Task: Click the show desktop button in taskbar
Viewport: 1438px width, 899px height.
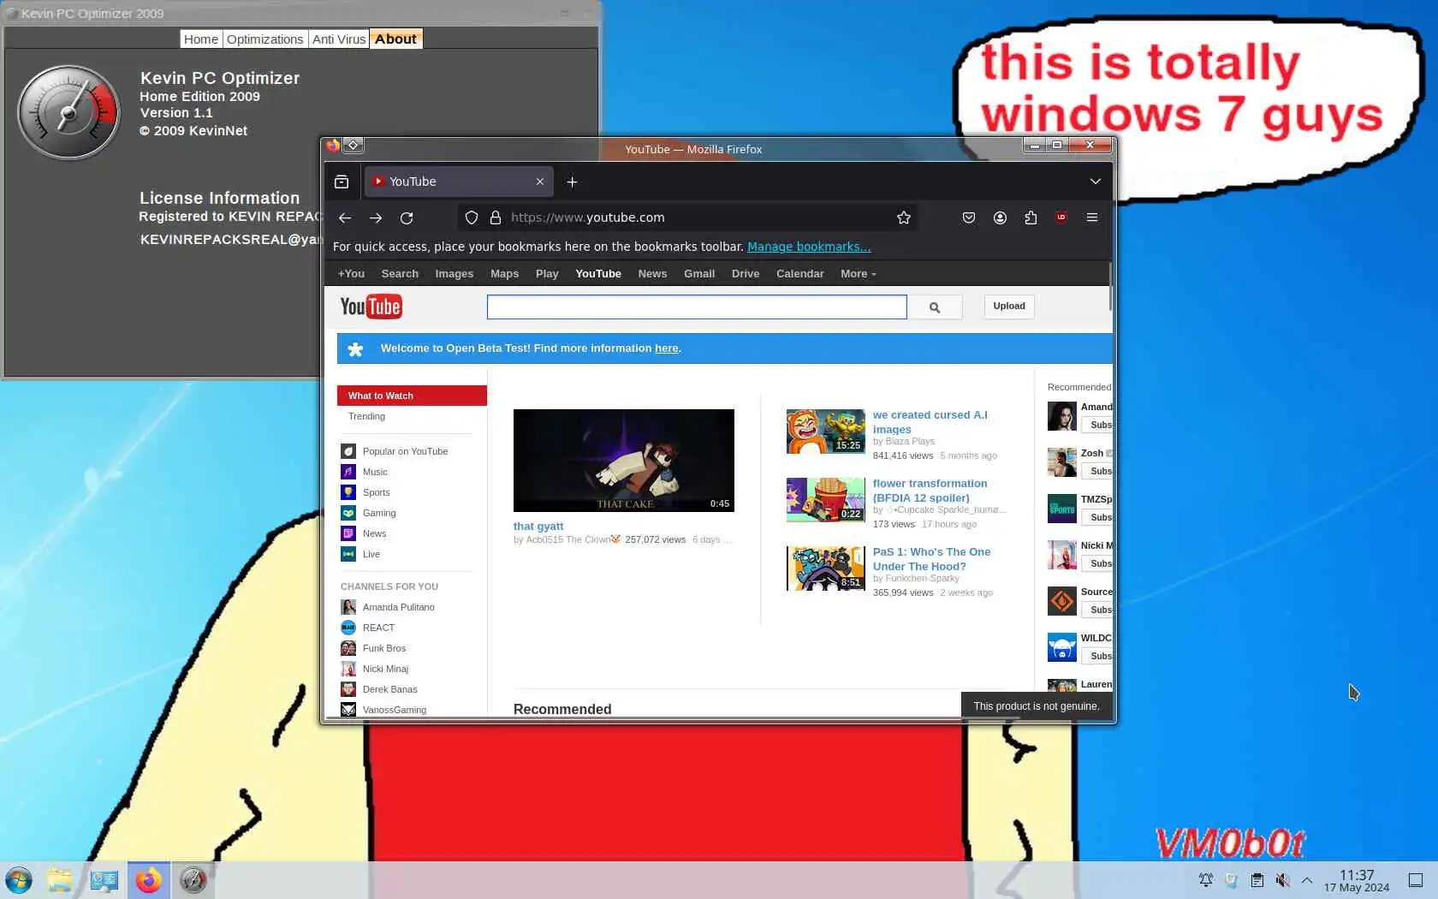Action: pyautogui.click(x=1416, y=880)
